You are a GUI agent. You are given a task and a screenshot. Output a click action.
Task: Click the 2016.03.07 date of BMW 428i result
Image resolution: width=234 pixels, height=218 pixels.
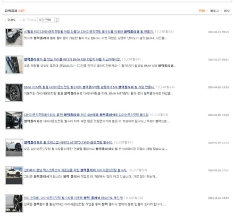219,60
